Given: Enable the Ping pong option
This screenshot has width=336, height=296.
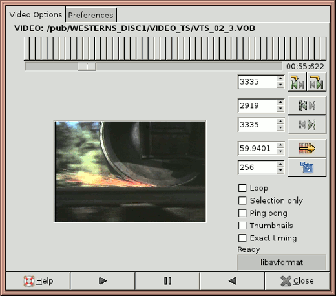Looking at the screenshot, I should pos(242,213).
